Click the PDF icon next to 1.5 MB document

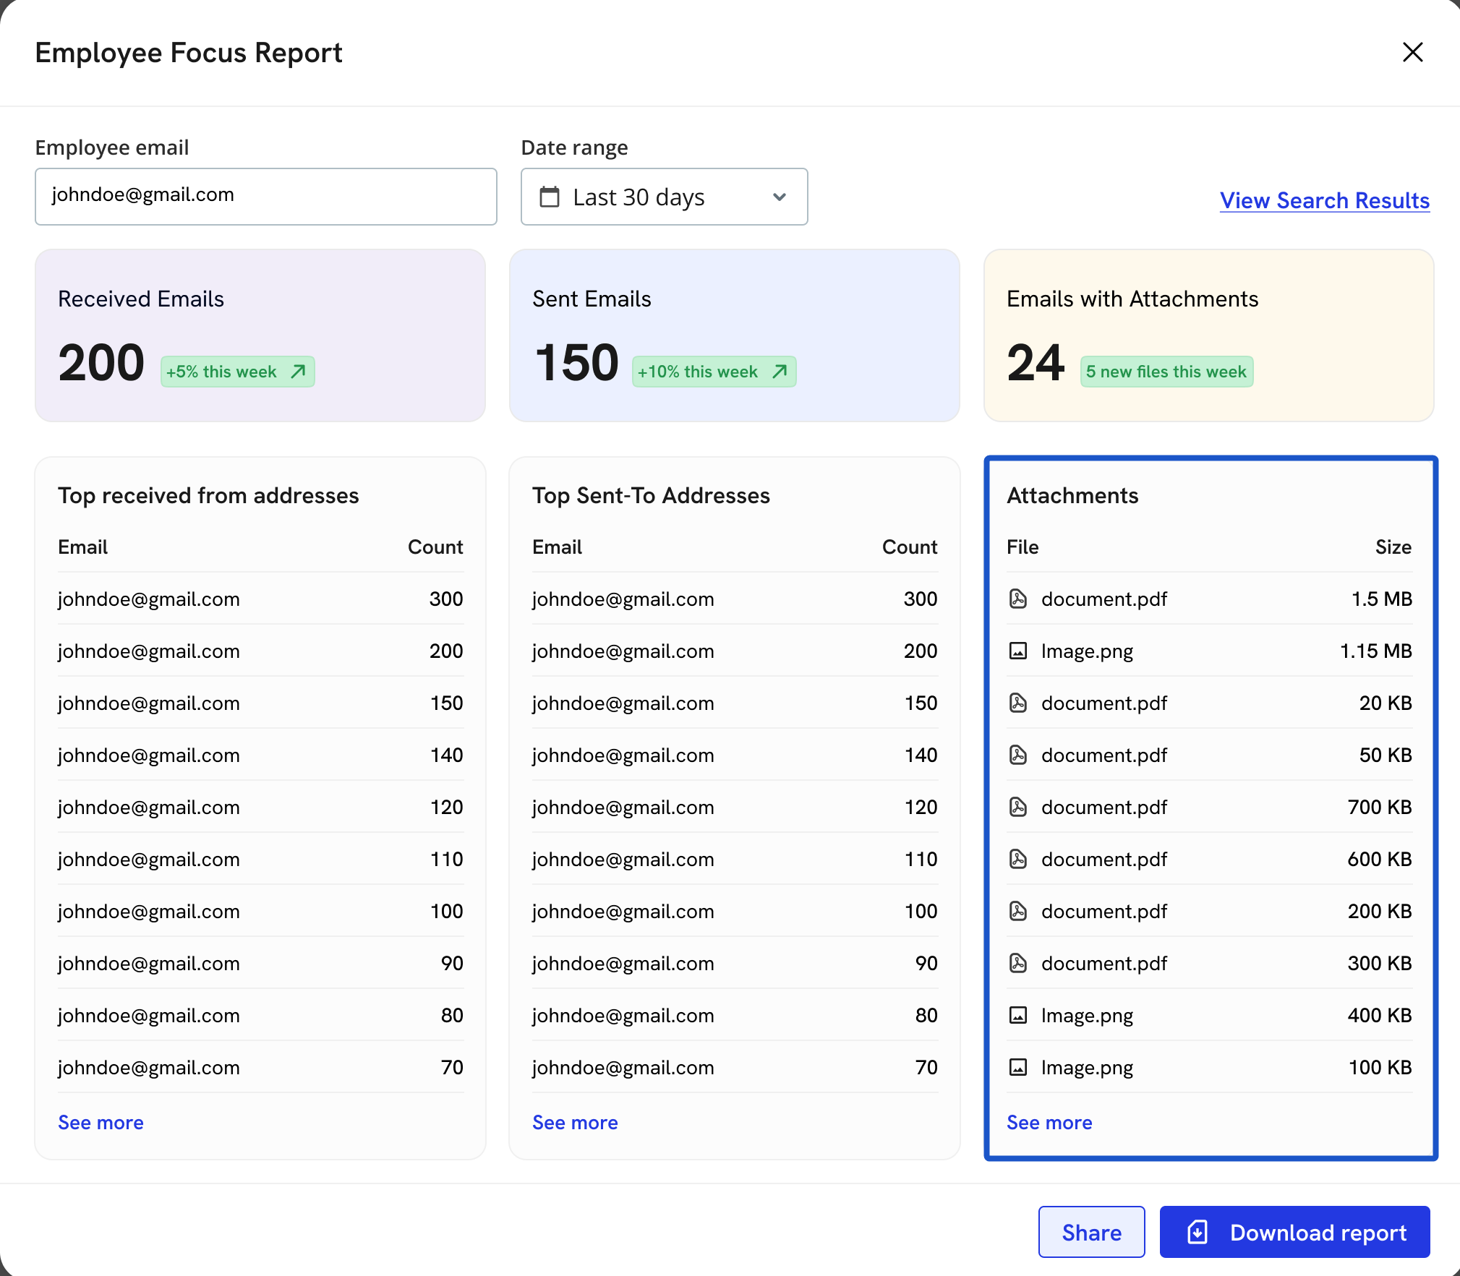1017,599
